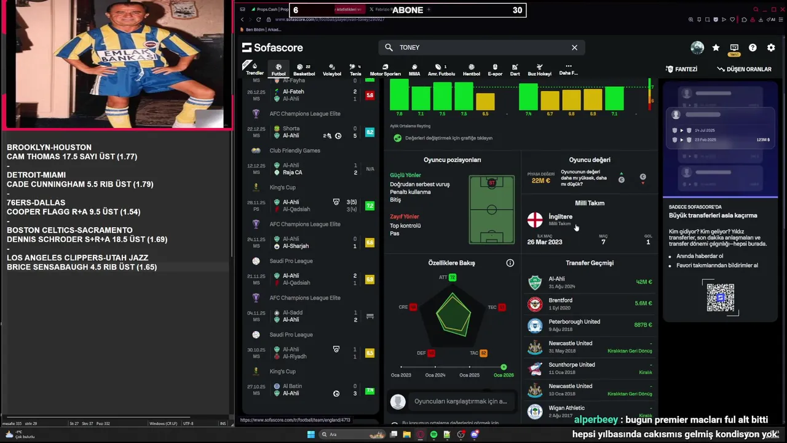Viewport: 787px width, 443px height.
Task: Click the player position football pitch
Action: (492, 210)
